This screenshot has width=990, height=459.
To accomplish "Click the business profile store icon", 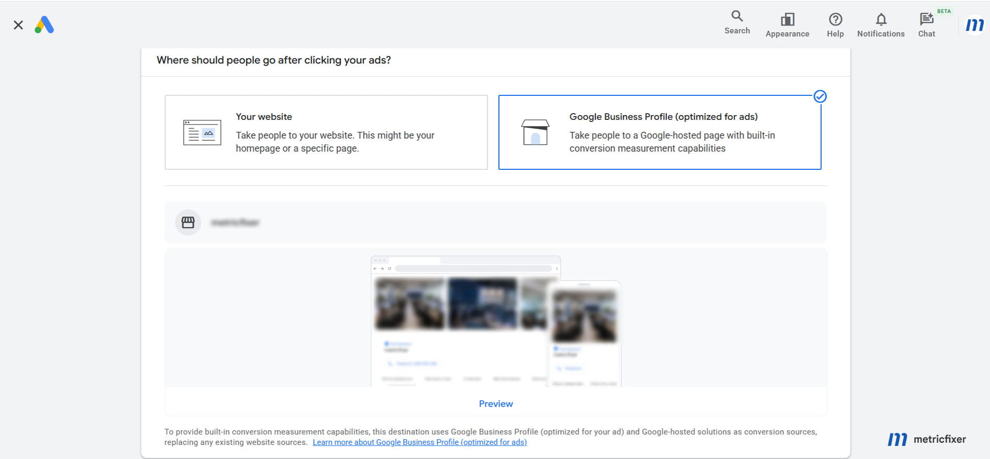I will pos(188,222).
